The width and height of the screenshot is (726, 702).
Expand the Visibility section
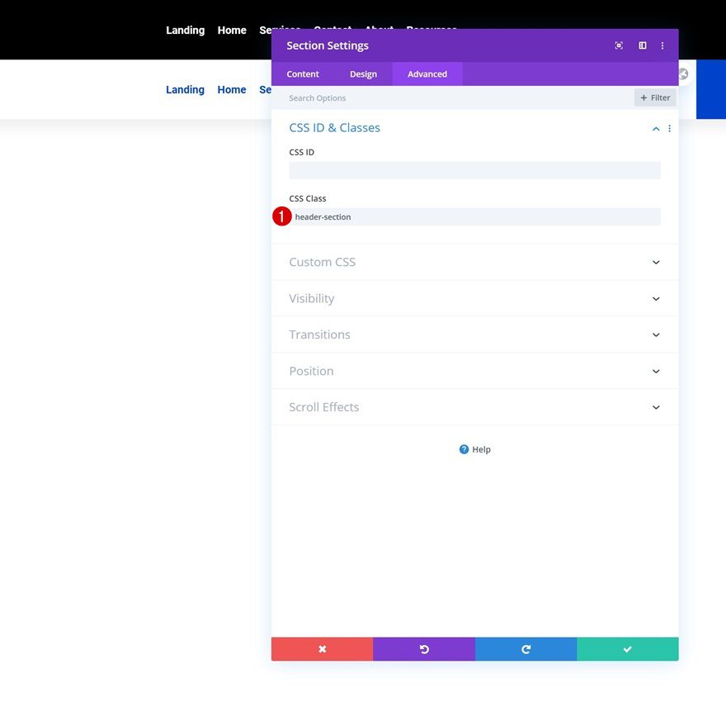pos(474,298)
